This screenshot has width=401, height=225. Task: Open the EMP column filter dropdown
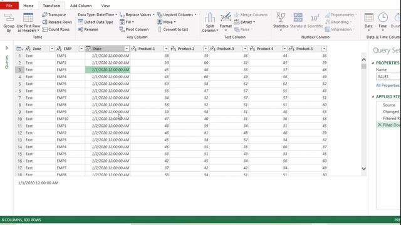tap(81, 49)
